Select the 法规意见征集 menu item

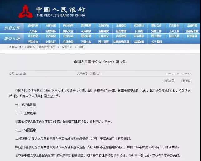pyautogui.click(x=121, y=42)
